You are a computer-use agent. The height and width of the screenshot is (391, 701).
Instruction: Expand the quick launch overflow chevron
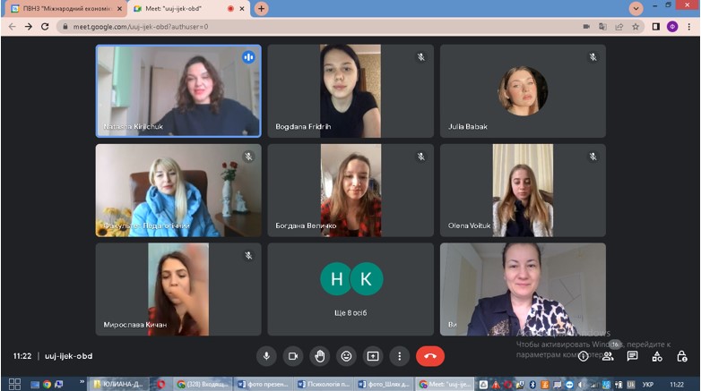pos(82,382)
